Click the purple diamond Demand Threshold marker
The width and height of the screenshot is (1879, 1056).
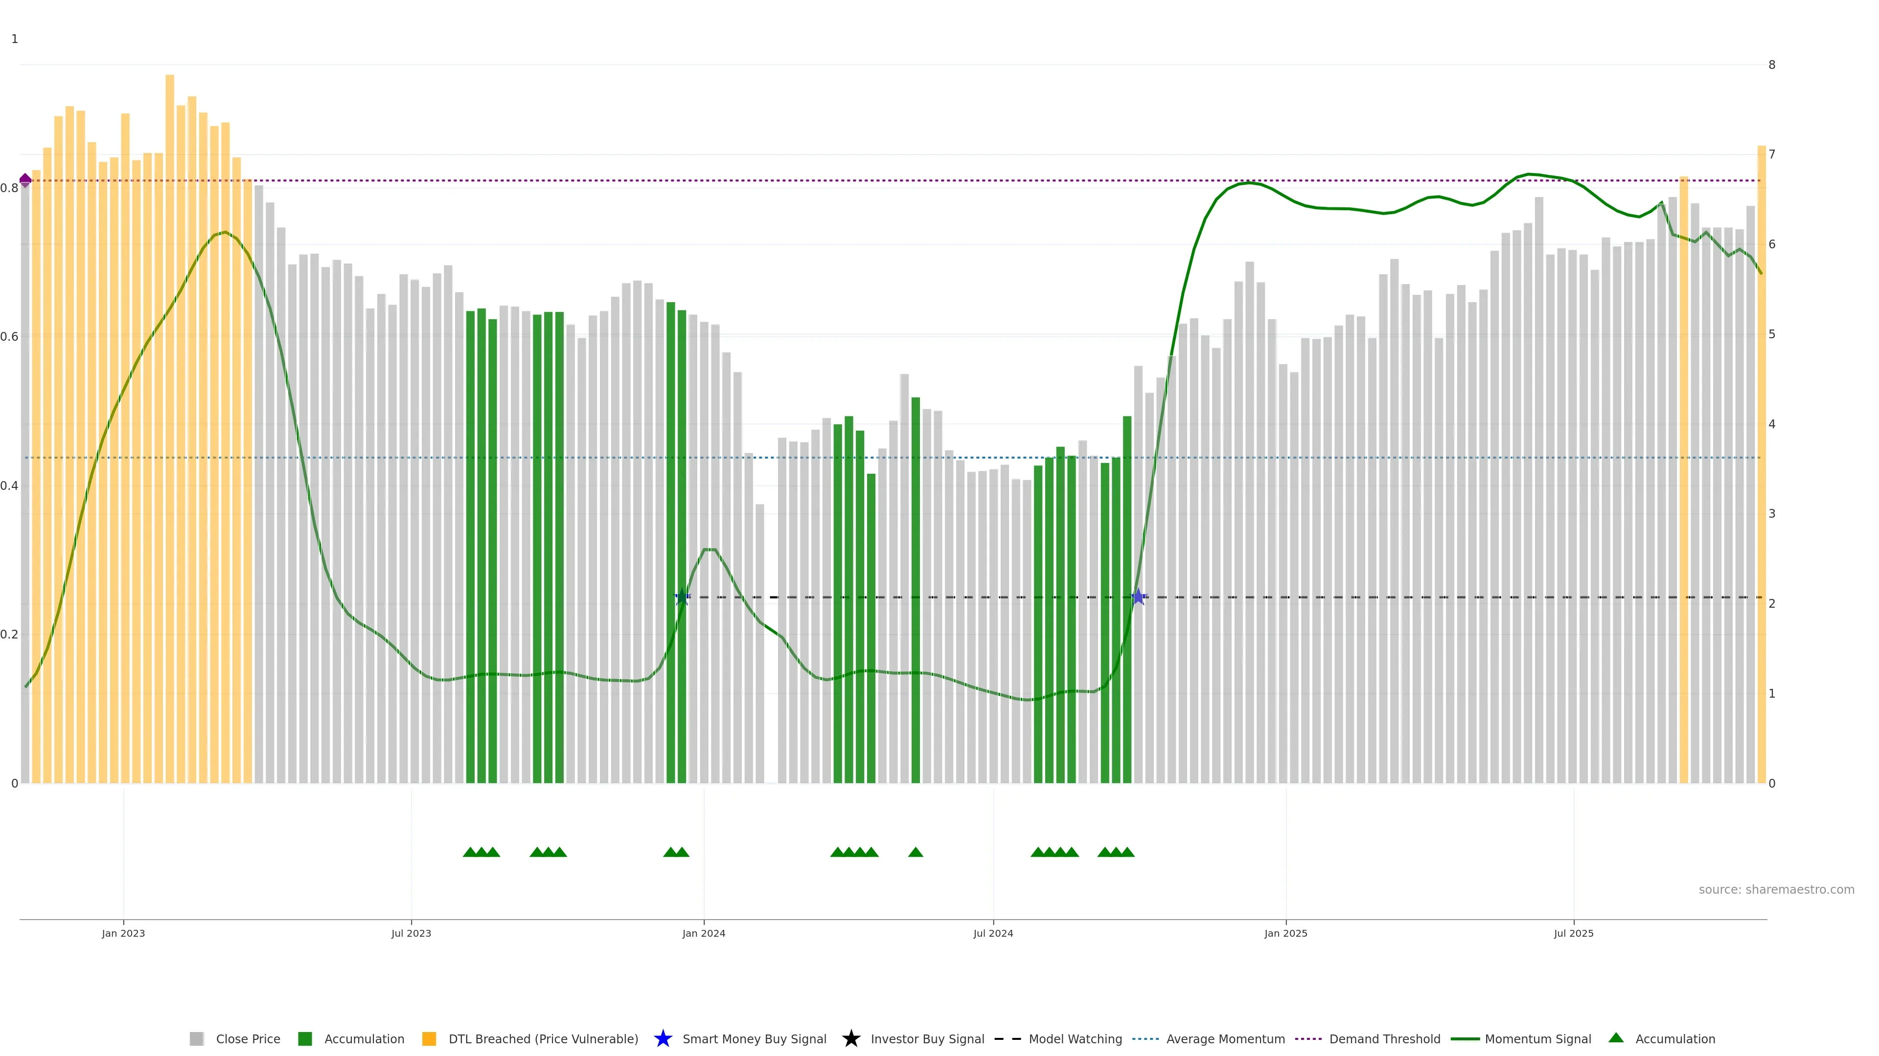(25, 180)
